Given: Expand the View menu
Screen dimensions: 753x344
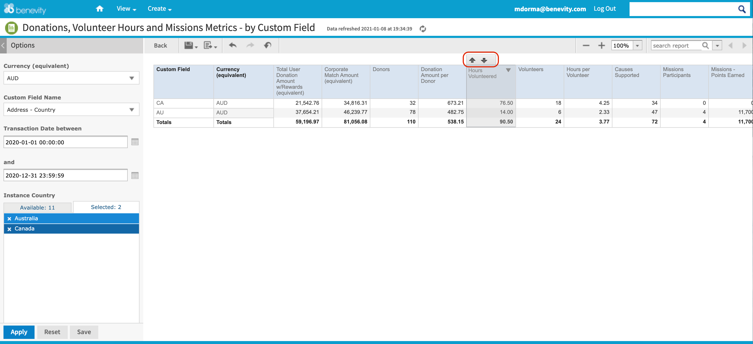Looking at the screenshot, I should click(126, 9).
